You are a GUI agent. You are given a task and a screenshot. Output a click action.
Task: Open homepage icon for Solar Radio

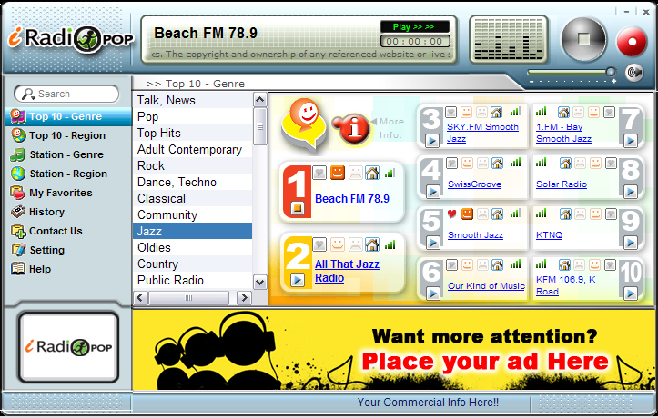[565, 163]
